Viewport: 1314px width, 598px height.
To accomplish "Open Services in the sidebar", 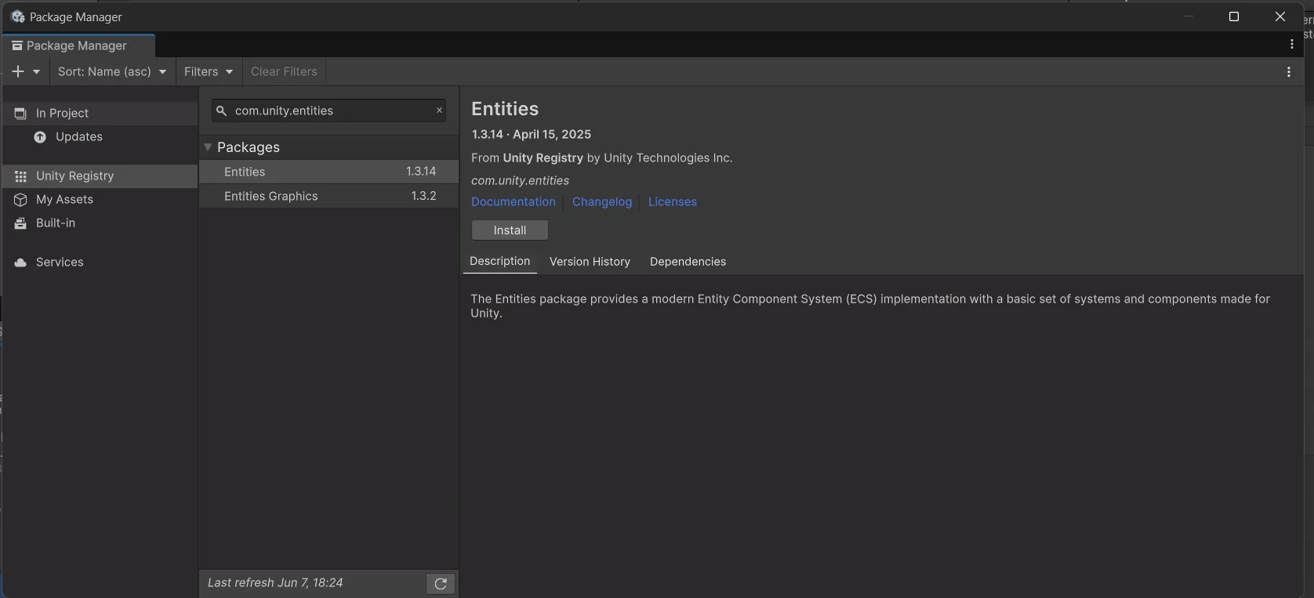I will (x=100, y=263).
